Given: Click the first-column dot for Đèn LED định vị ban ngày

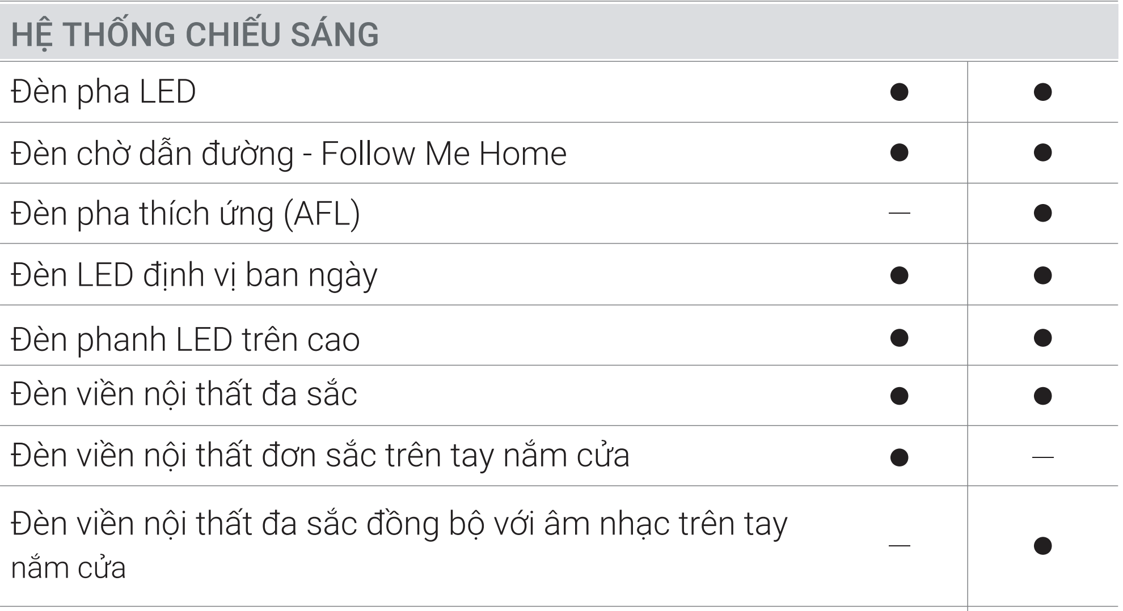Looking at the screenshot, I should (899, 275).
